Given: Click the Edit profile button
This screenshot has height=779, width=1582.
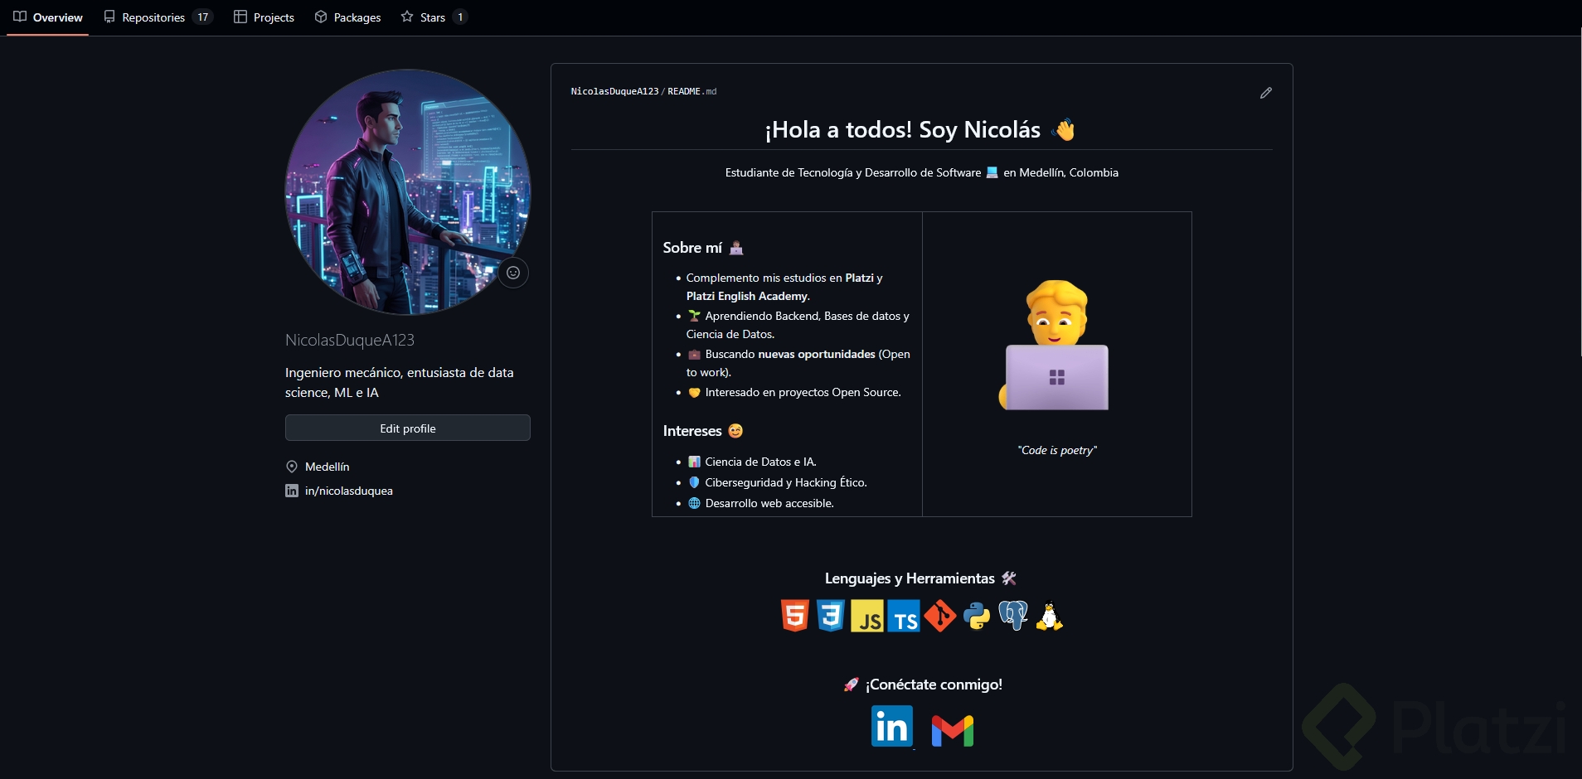Looking at the screenshot, I should pos(407,428).
